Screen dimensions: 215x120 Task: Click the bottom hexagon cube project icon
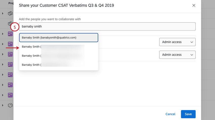(10, 105)
